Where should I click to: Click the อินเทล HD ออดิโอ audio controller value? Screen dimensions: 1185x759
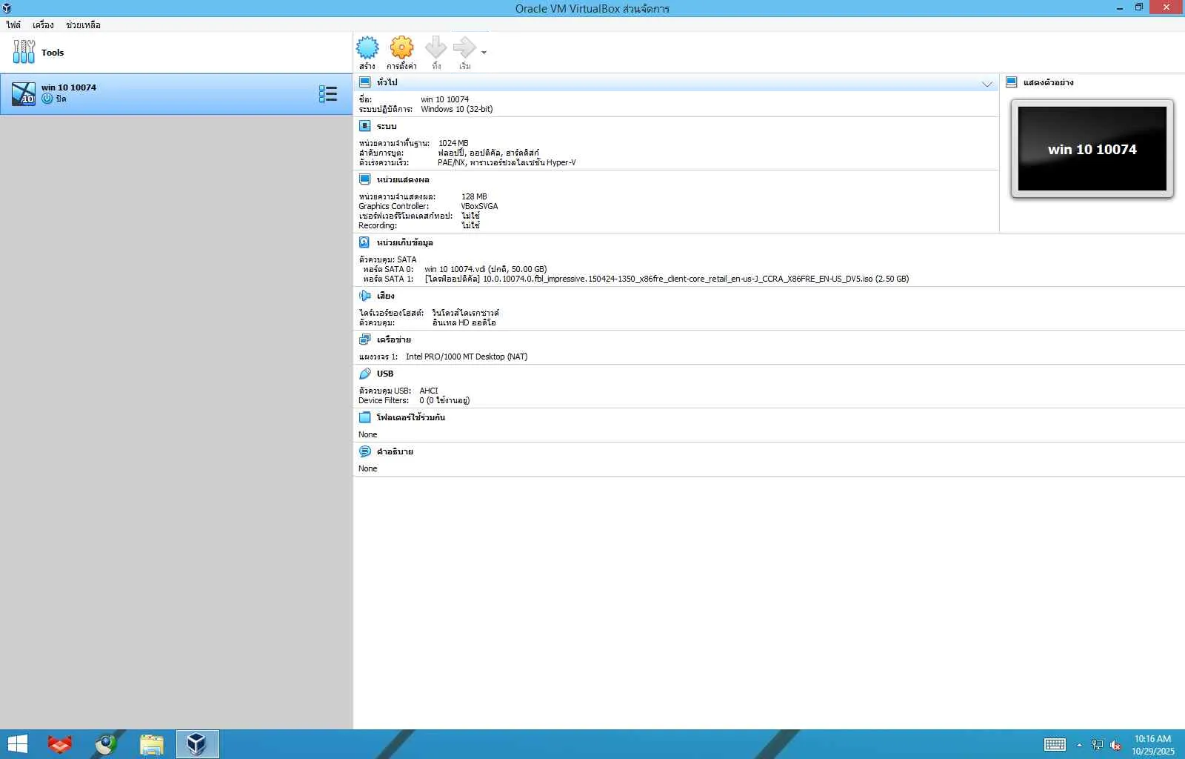pos(464,322)
